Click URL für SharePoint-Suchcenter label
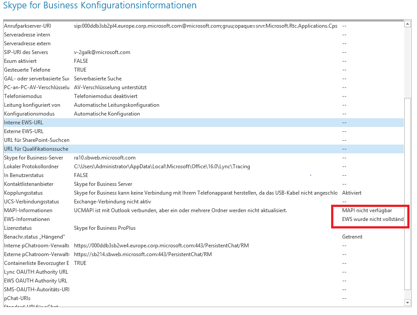Image resolution: width=417 pixels, height=315 pixels. pyautogui.click(x=37, y=140)
